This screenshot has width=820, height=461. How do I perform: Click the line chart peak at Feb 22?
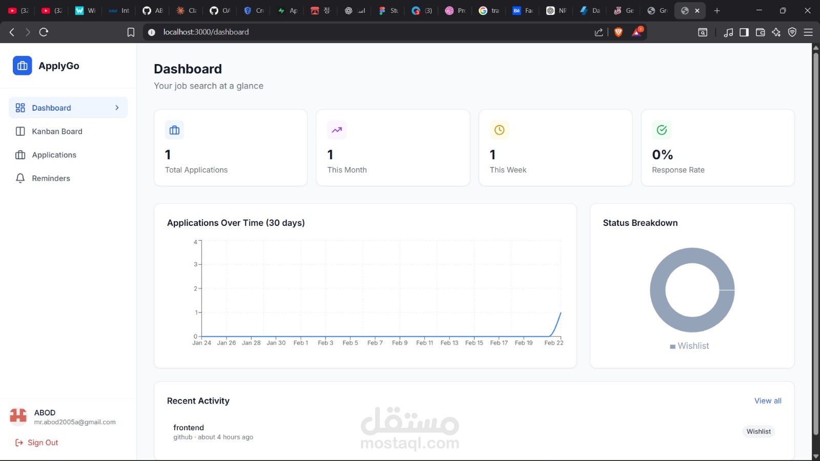(561, 312)
